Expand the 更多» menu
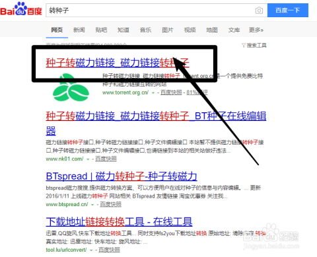Screen dimensions: 317x257 click(256, 30)
